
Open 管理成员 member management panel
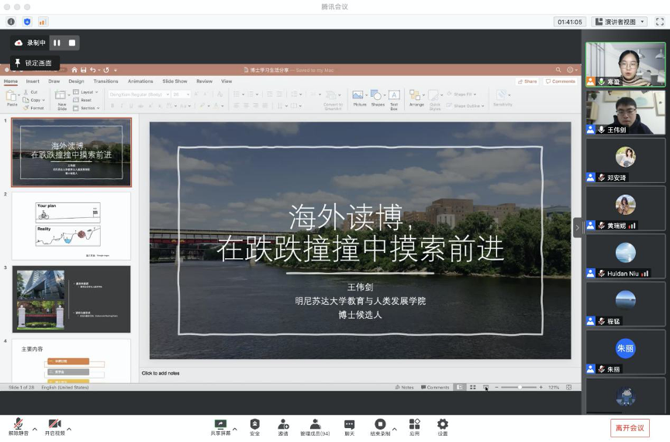pyautogui.click(x=315, y=426)
